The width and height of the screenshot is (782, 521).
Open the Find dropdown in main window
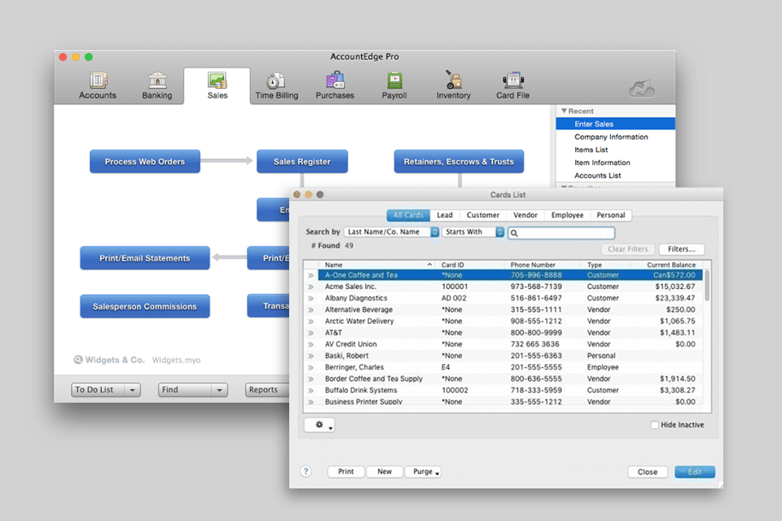pyautogui.click(x=193, y=390)
